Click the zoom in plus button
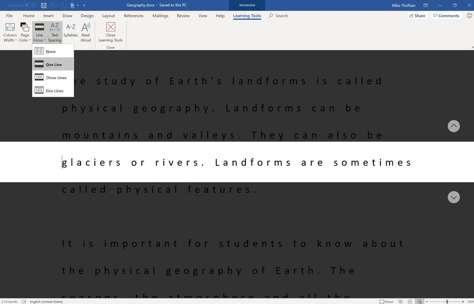Image resolution: width=474 pixels, height=304 pixels. [463, 302]
